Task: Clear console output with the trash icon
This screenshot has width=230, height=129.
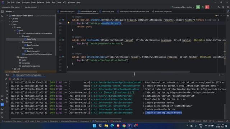Action: tap(7, 101)
